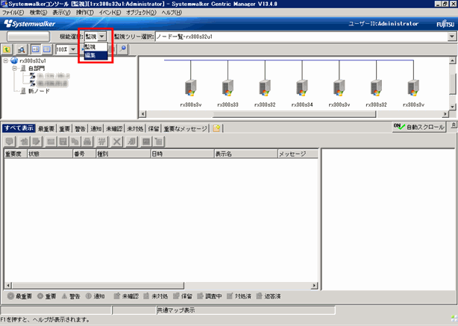Click the blank button left of 機能選択
The image size is (458, 326).
(28, 37)
